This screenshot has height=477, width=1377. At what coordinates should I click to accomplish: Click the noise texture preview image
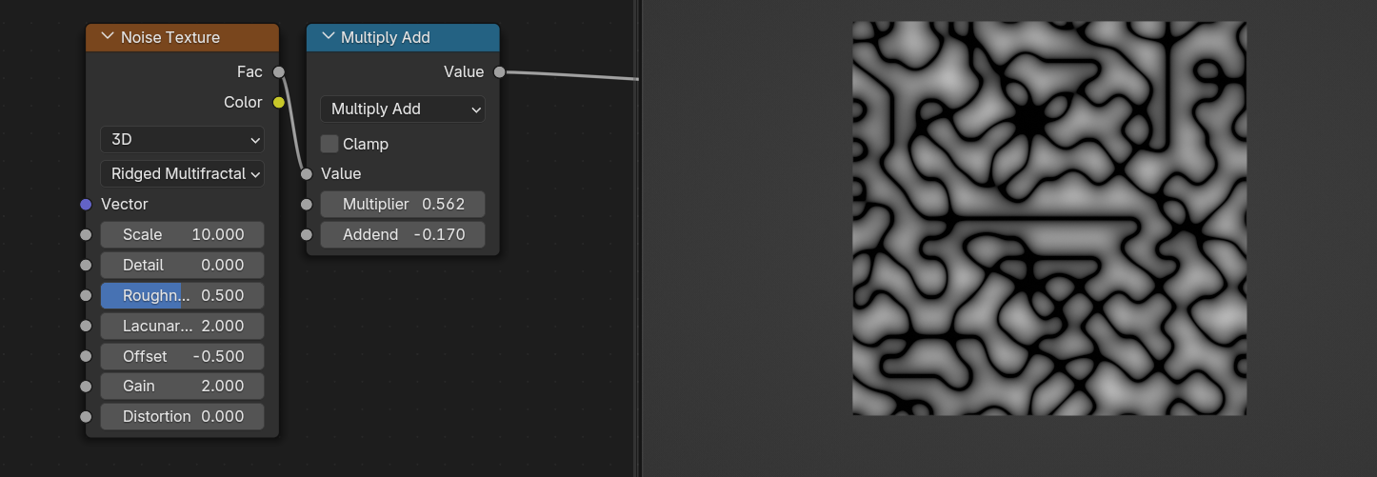(1048, 218)
